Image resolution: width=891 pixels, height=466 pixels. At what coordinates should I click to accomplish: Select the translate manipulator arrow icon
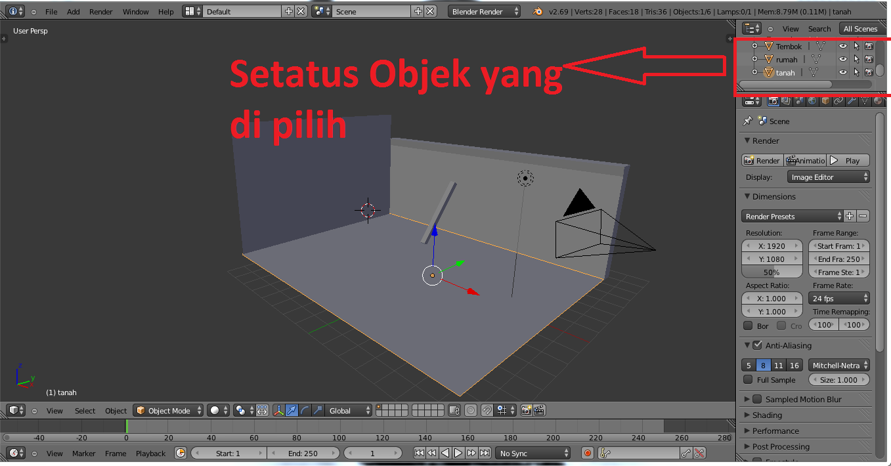292,410
